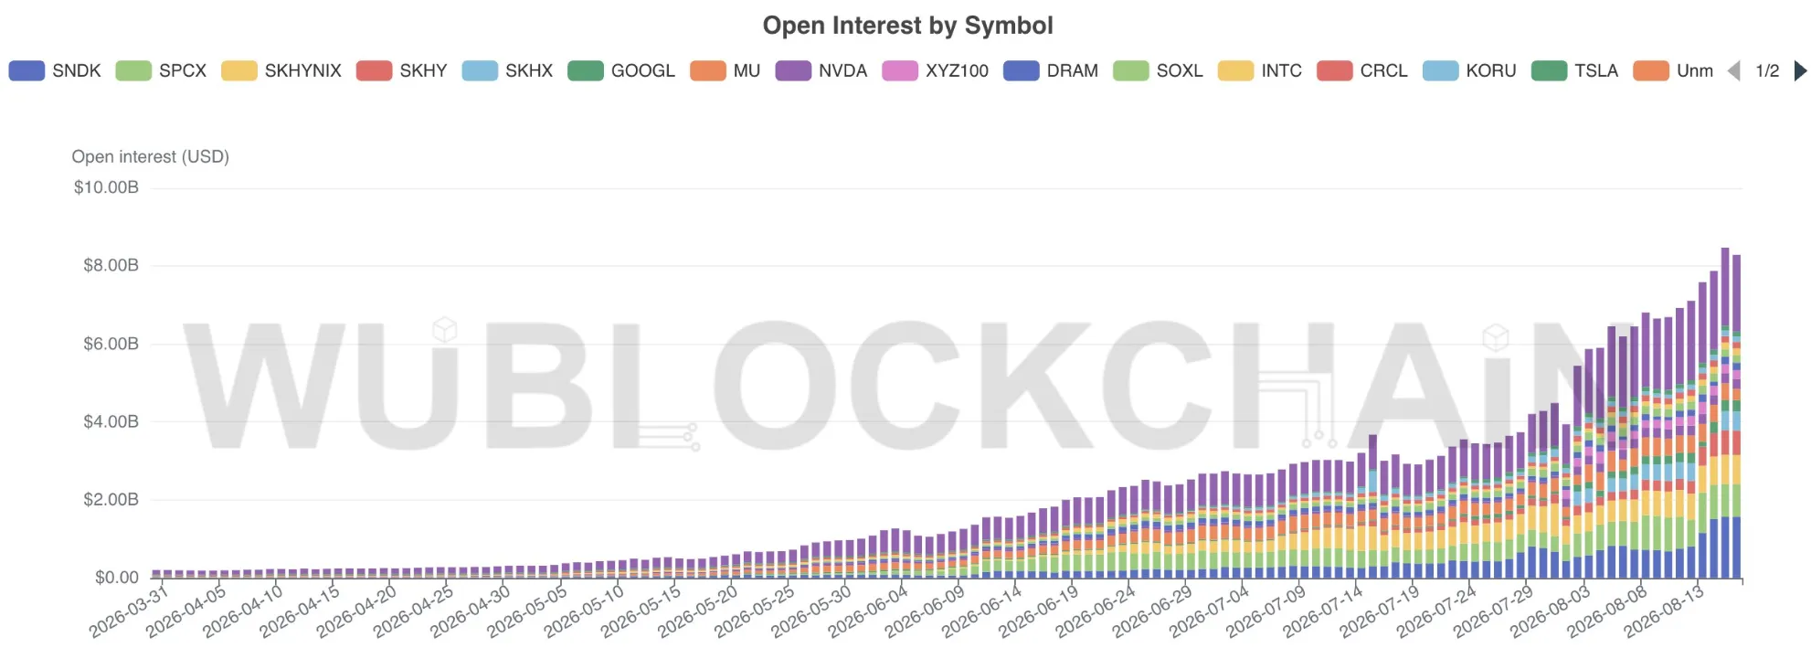Click the SOXL green legend marker
This screenshot has height=648, width=1811.
click(x=1131, y=70)
